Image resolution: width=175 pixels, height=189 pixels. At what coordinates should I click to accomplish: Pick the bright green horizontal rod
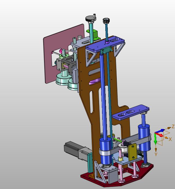coord(118,140)
